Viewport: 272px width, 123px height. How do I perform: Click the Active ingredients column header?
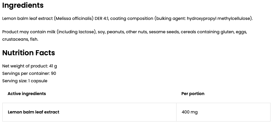click(x=27, y=94)
